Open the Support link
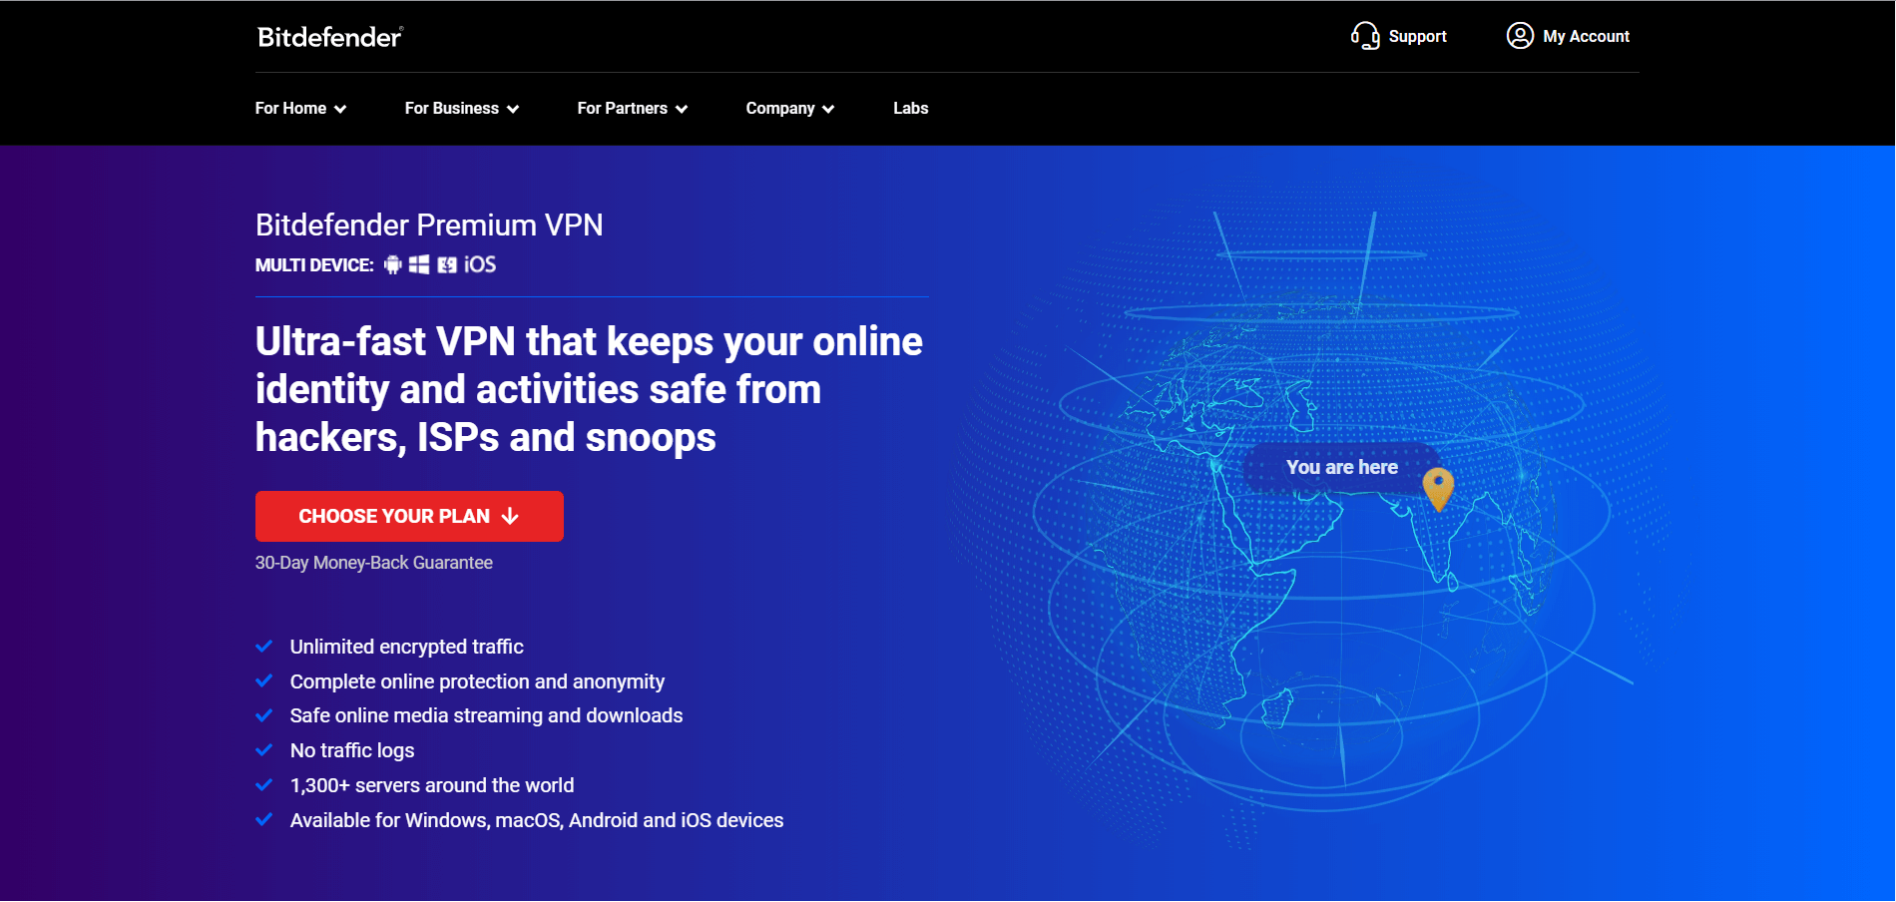Image resolution: width=1896 pixels, height=902 pixels. 1399,36
